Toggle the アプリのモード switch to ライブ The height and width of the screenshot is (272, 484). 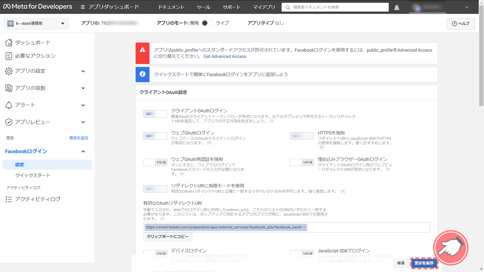[x=207, y=23]
